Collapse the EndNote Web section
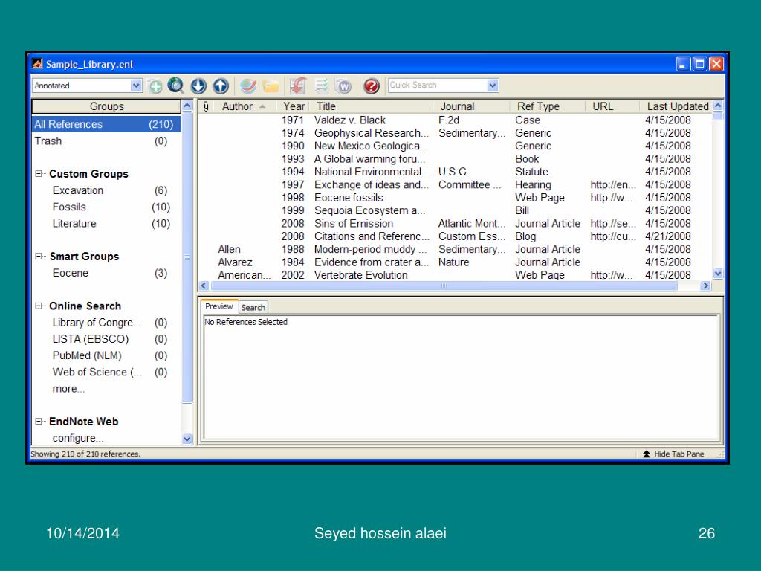 [39, 421]
